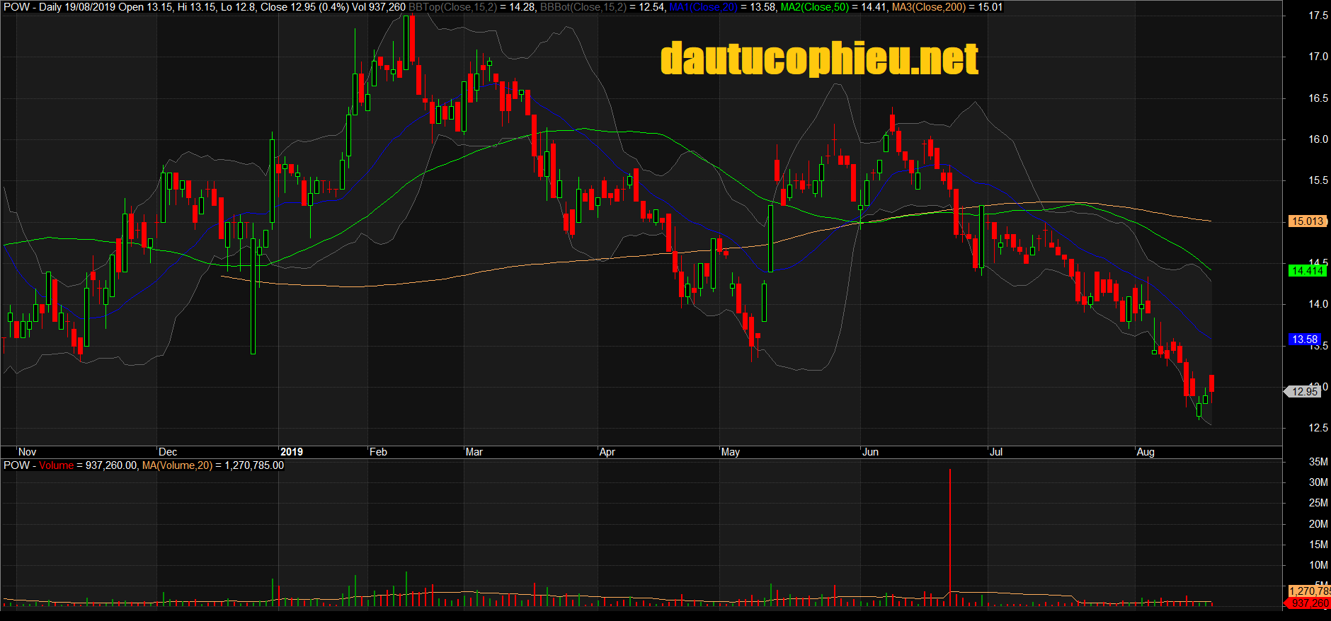This screenshot has height=621, width=1331.
Task: Select the blue 13.58 axis value tag
Action: click(1305, 339)
